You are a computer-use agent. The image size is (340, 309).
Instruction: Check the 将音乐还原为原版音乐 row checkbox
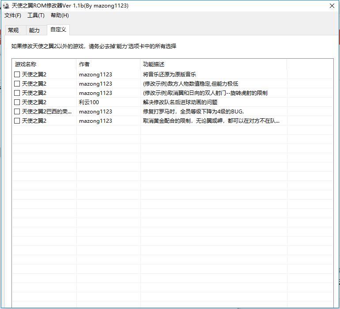[17, 74]
